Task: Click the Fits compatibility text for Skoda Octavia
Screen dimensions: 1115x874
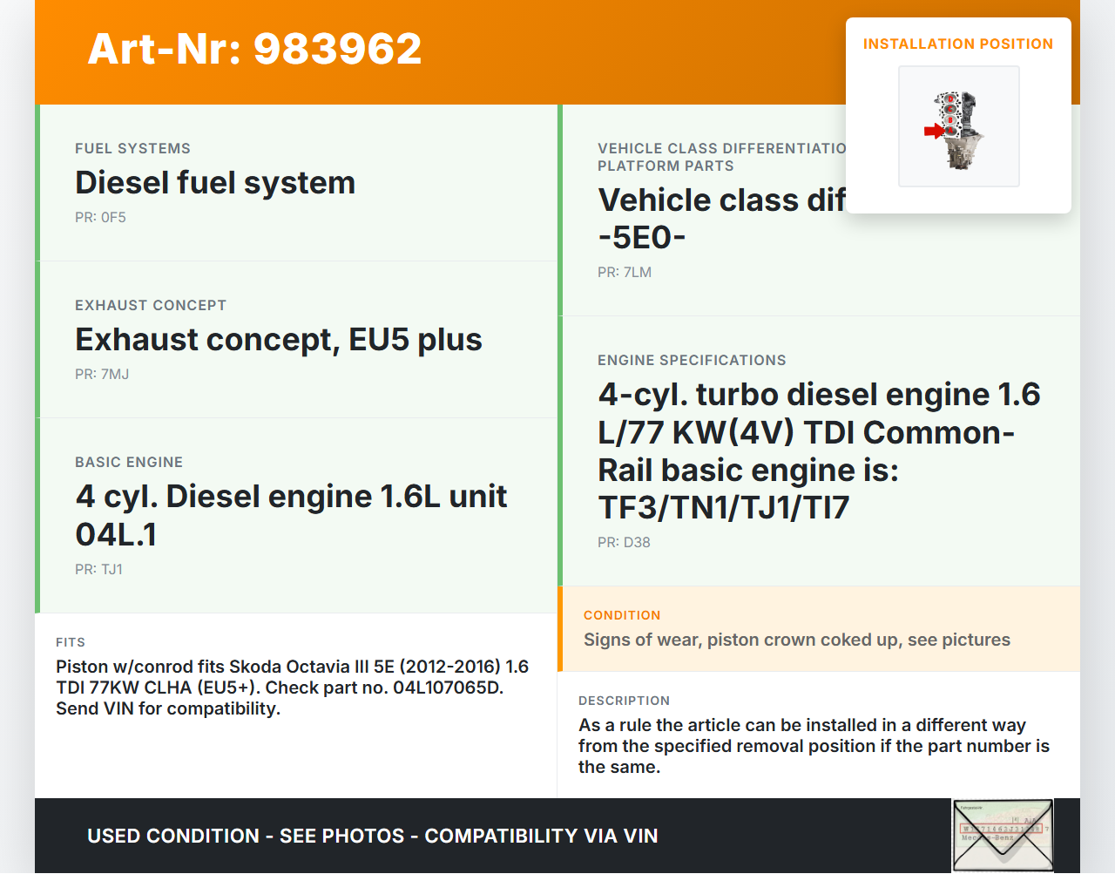Action: click(292, 688)
